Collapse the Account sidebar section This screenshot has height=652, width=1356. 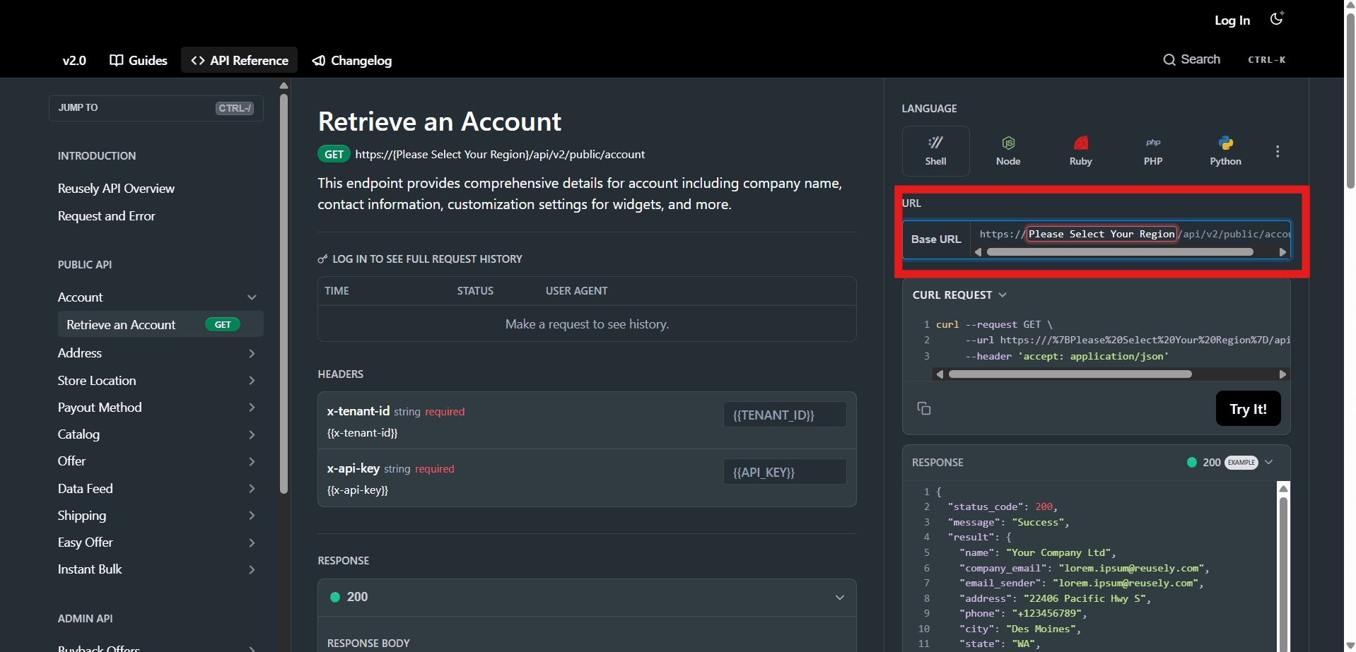[x=252, y=297]
